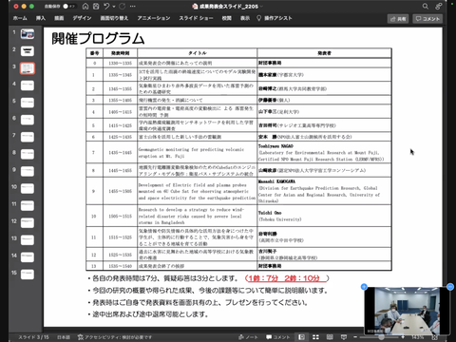Open the デザイン ribbon tab

tap(82, 18)
